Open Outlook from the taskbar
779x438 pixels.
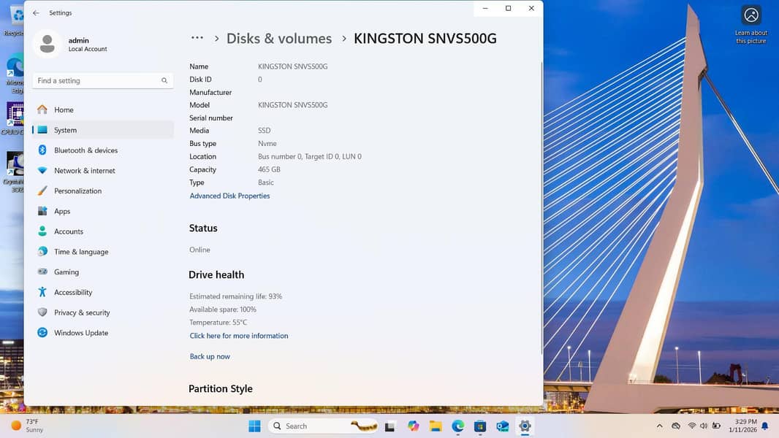coord(502,426)
